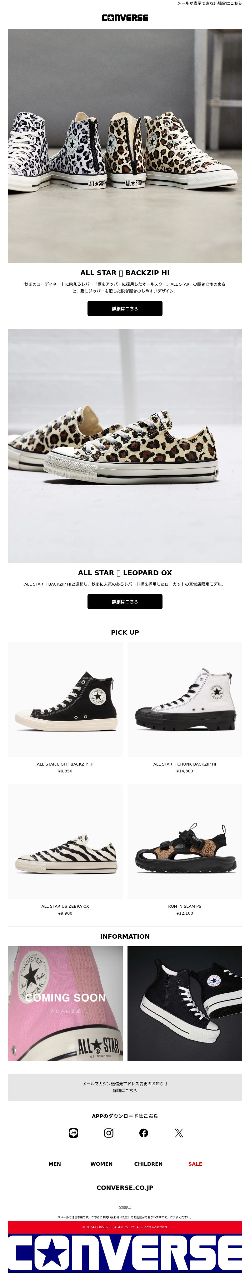Click the sender address change notice banner
This screenshot has width=250, height=1273.
coord(125,1087)
